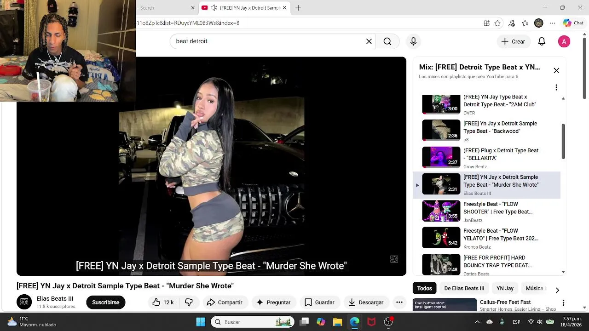Screen dimensions: 589x331
Task: Open the clock showing 7:57 p.m.
Action: tap(572, 322)
